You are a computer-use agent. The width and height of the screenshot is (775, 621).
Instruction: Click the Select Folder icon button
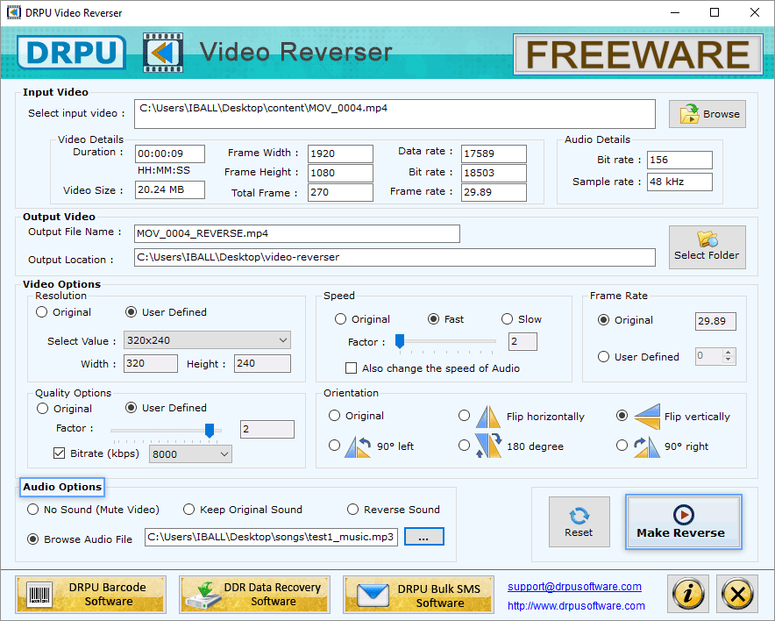coord(707,247)
